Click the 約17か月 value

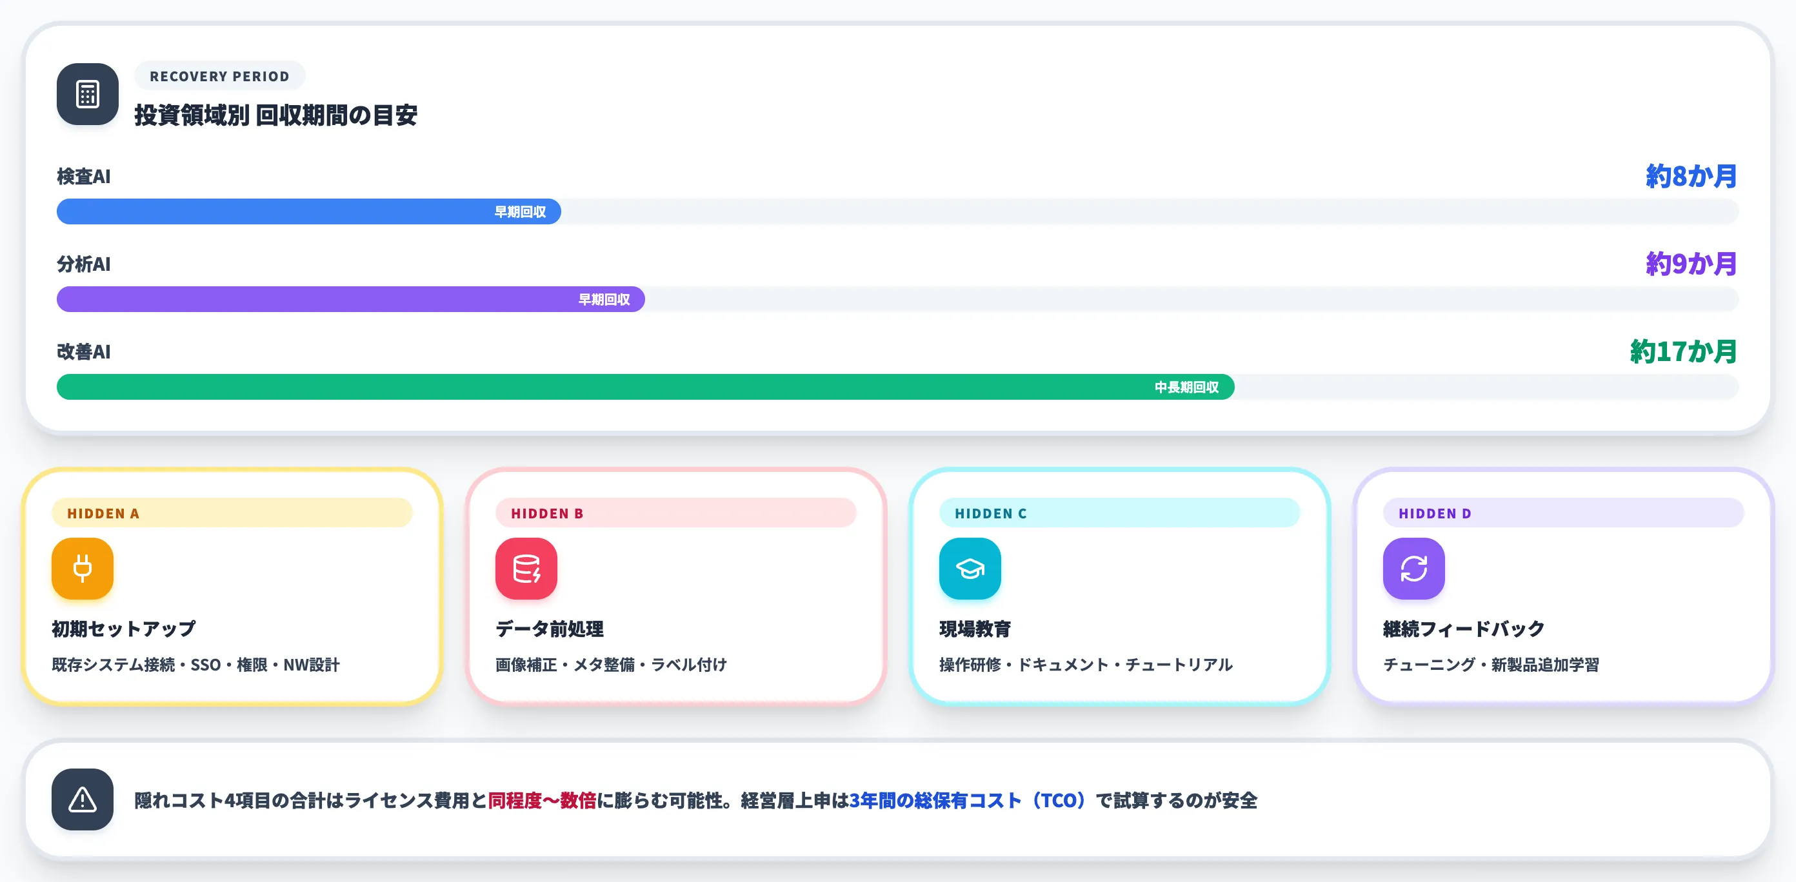point(1684,352)
